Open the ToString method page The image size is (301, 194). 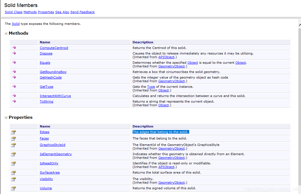pyautogui.click(x=47, y=101)
